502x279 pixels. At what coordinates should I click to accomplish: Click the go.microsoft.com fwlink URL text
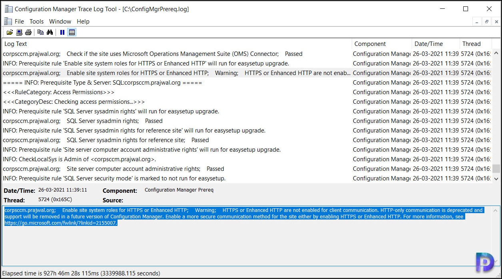tap(61, 223)
